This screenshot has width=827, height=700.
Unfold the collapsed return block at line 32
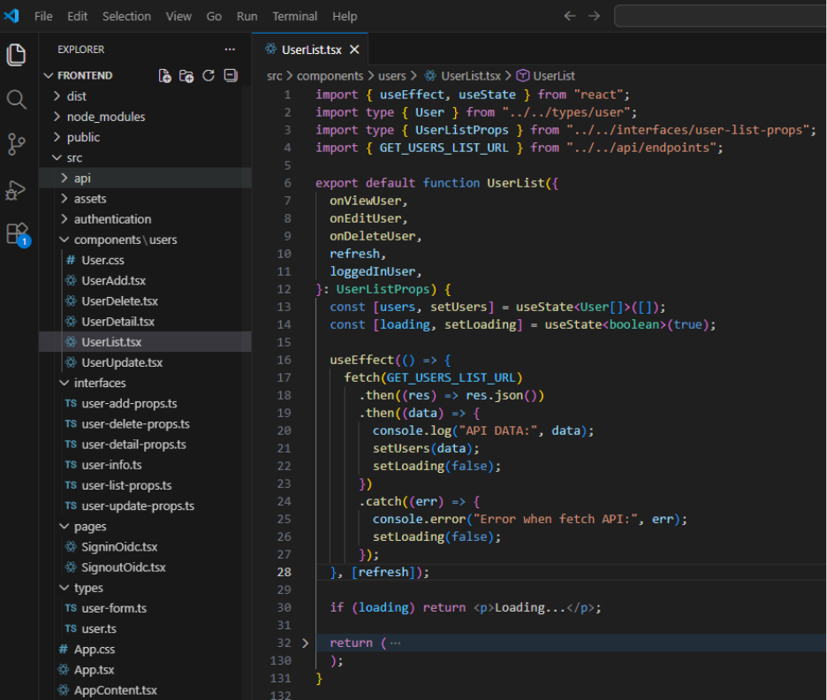pyautogui.click(x=306, y=643)
